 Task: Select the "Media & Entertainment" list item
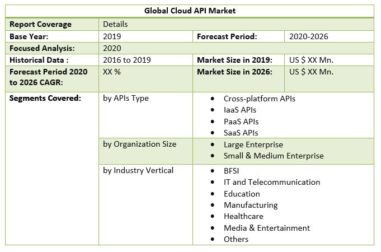coord(266,228)
